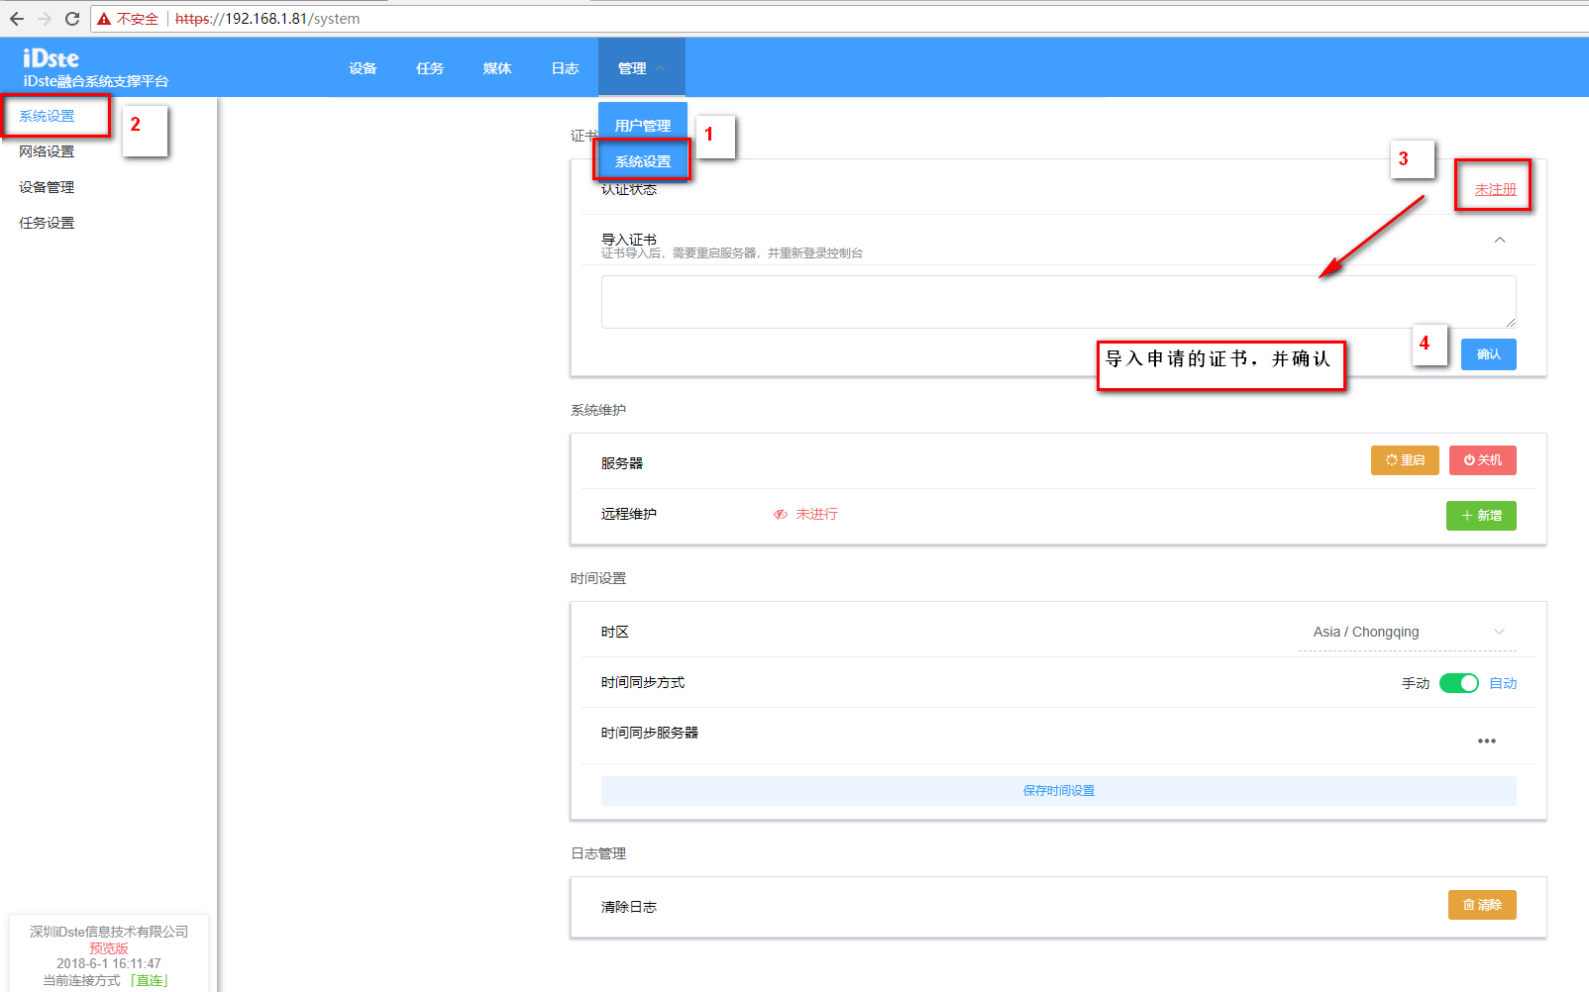Open the Asia / Chongqing timezone dropdown
This screenshot has width=1589, height=992.
pyautogui.click(x=1406, y=632)
